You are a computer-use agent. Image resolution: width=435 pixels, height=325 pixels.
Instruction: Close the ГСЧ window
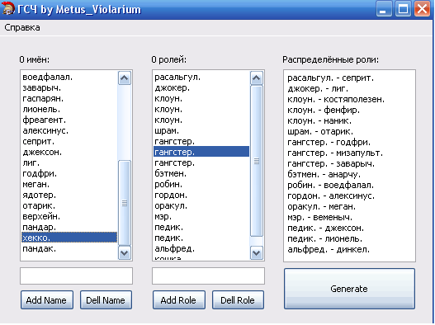pos(423,8)
